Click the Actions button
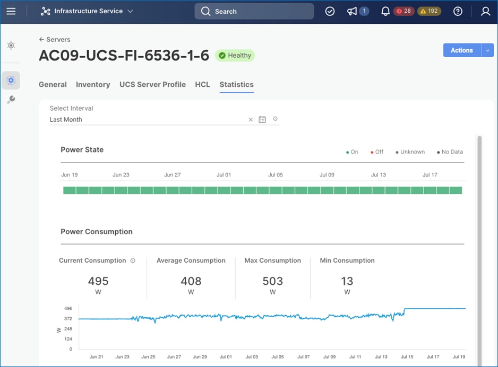 (x=462, y=50)
